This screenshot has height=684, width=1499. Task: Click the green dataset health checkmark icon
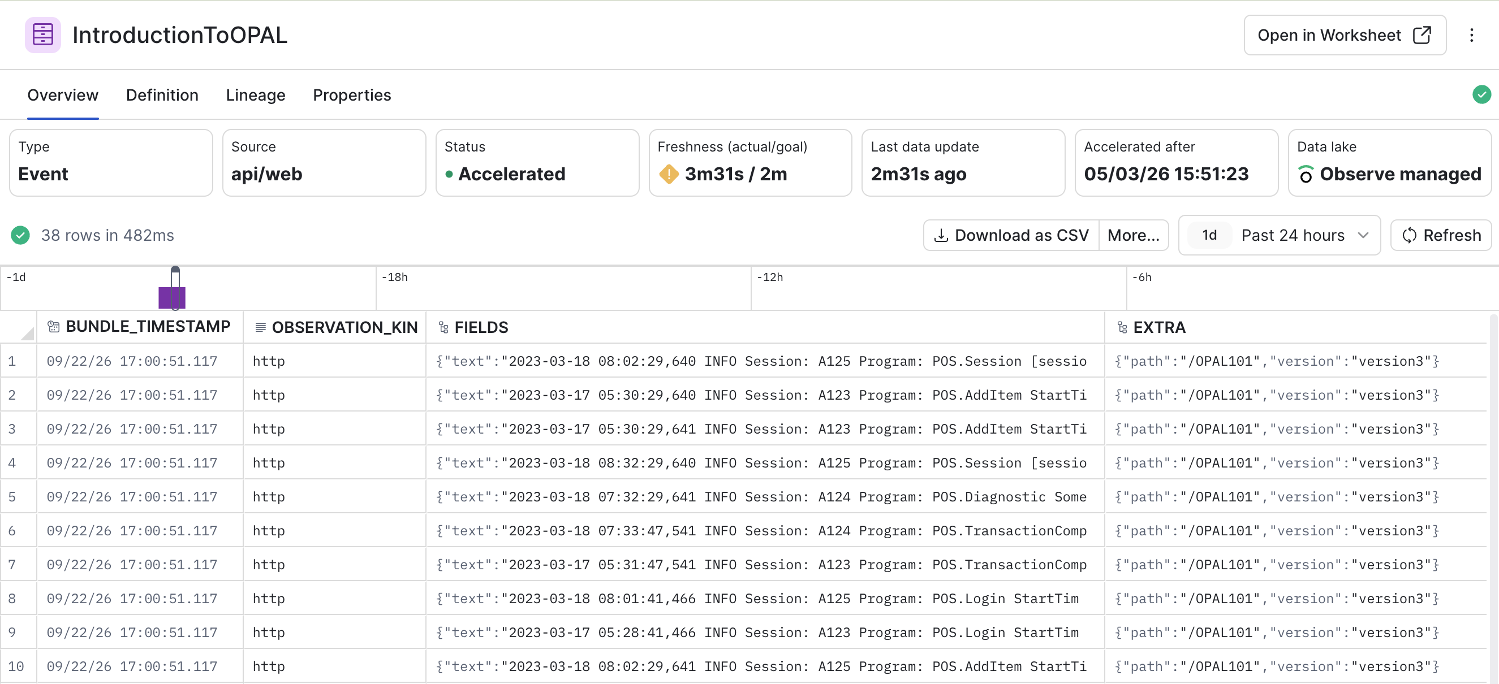[1481, 94]
